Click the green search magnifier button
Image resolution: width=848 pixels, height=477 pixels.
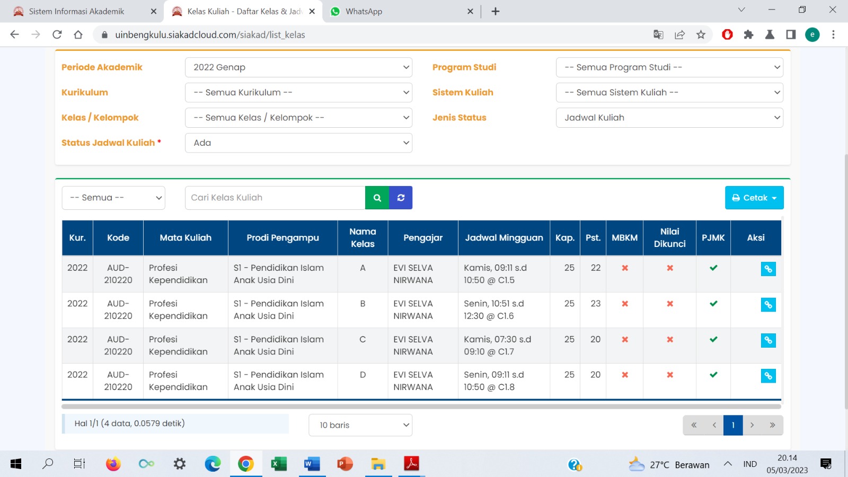click(x=377, y=198)
